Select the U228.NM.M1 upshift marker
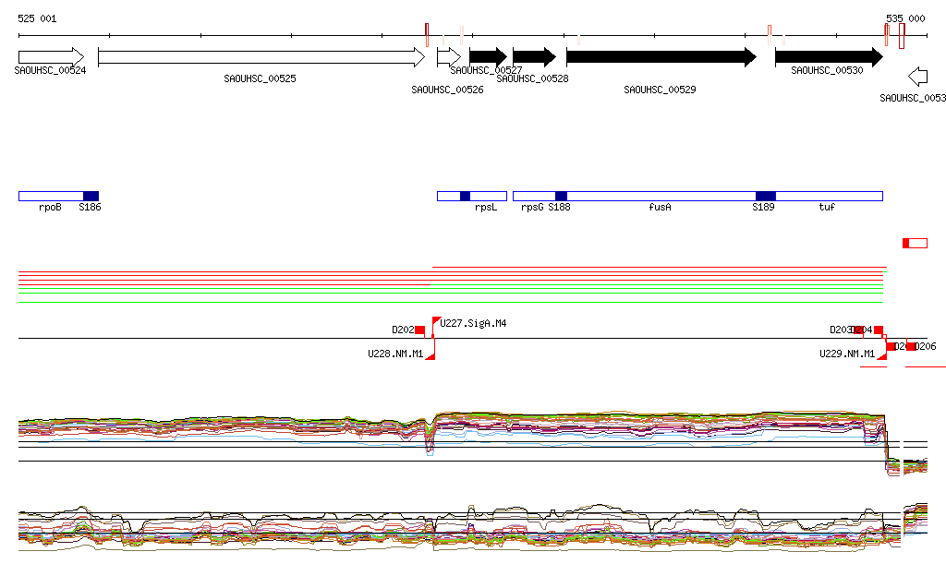The height and width of the screenshot is (564, 946). (431, 354)
